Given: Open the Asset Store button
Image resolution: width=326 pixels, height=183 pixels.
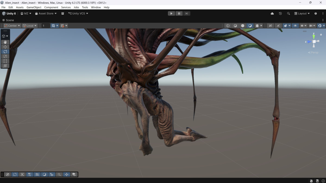Looking at the screenshot, I should tap(46, 14).
